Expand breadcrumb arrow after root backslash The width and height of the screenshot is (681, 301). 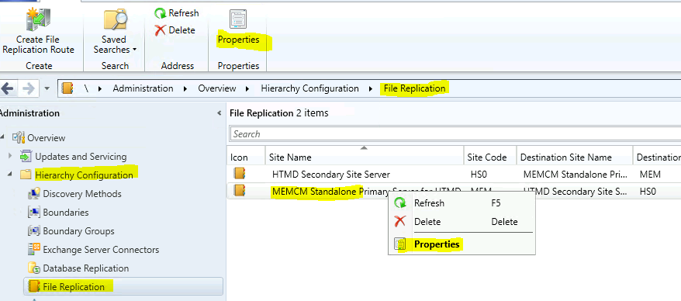click(x=99, y=89)
